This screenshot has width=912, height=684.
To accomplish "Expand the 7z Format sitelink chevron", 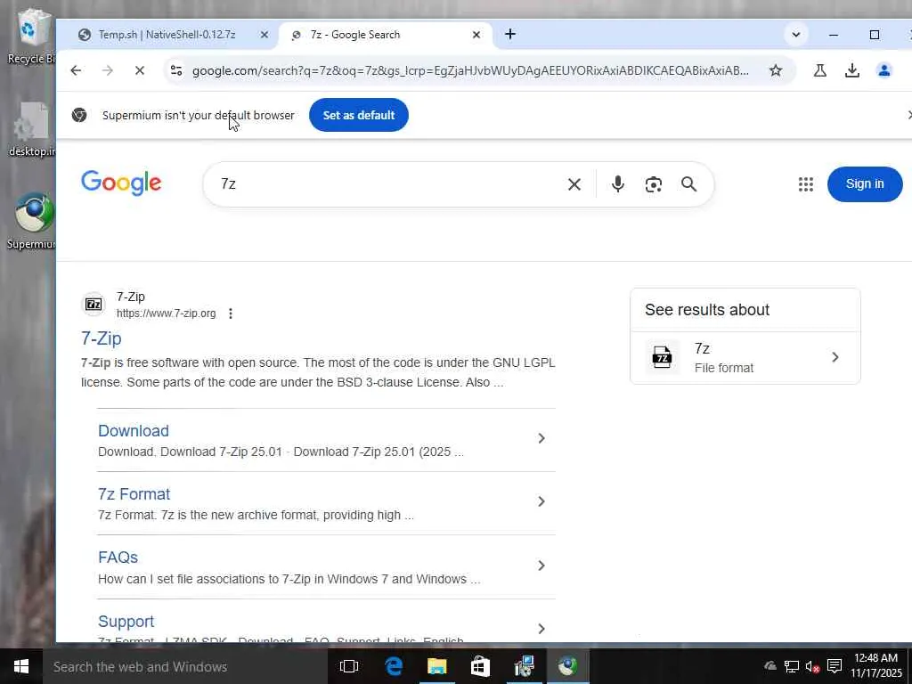I will pos(541,501).
